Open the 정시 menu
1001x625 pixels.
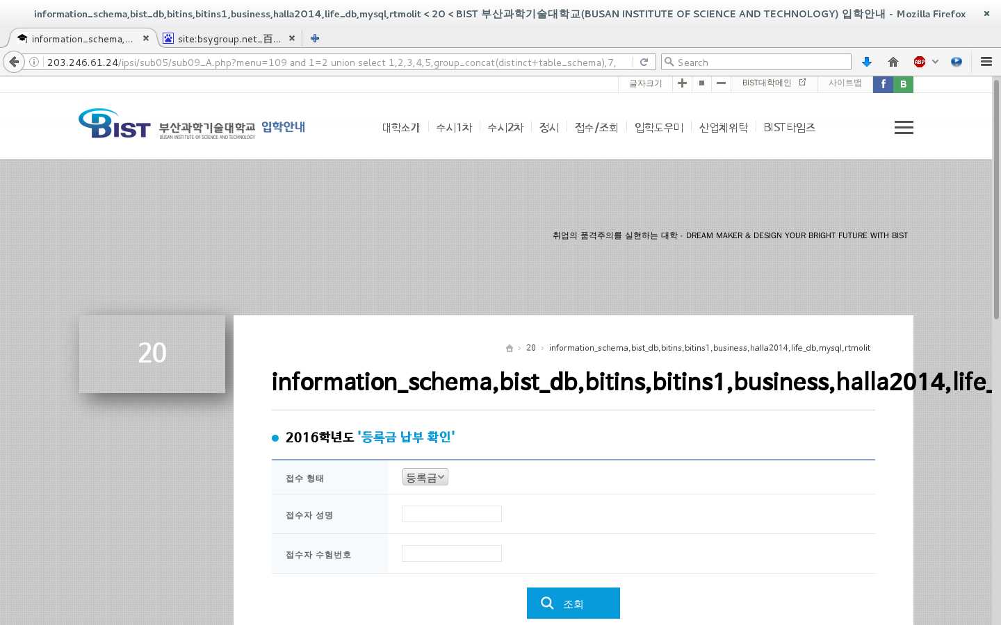click(549, 127)
